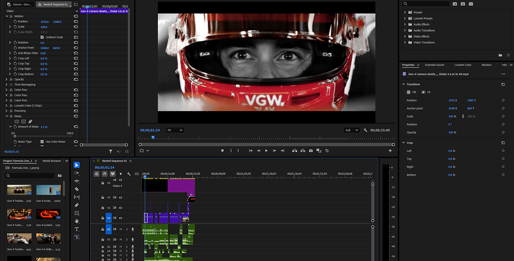This screenshot has height=261, width=514.
Task: Click the timeline playhead at 00;00;01;54
Action: (145, 176)
